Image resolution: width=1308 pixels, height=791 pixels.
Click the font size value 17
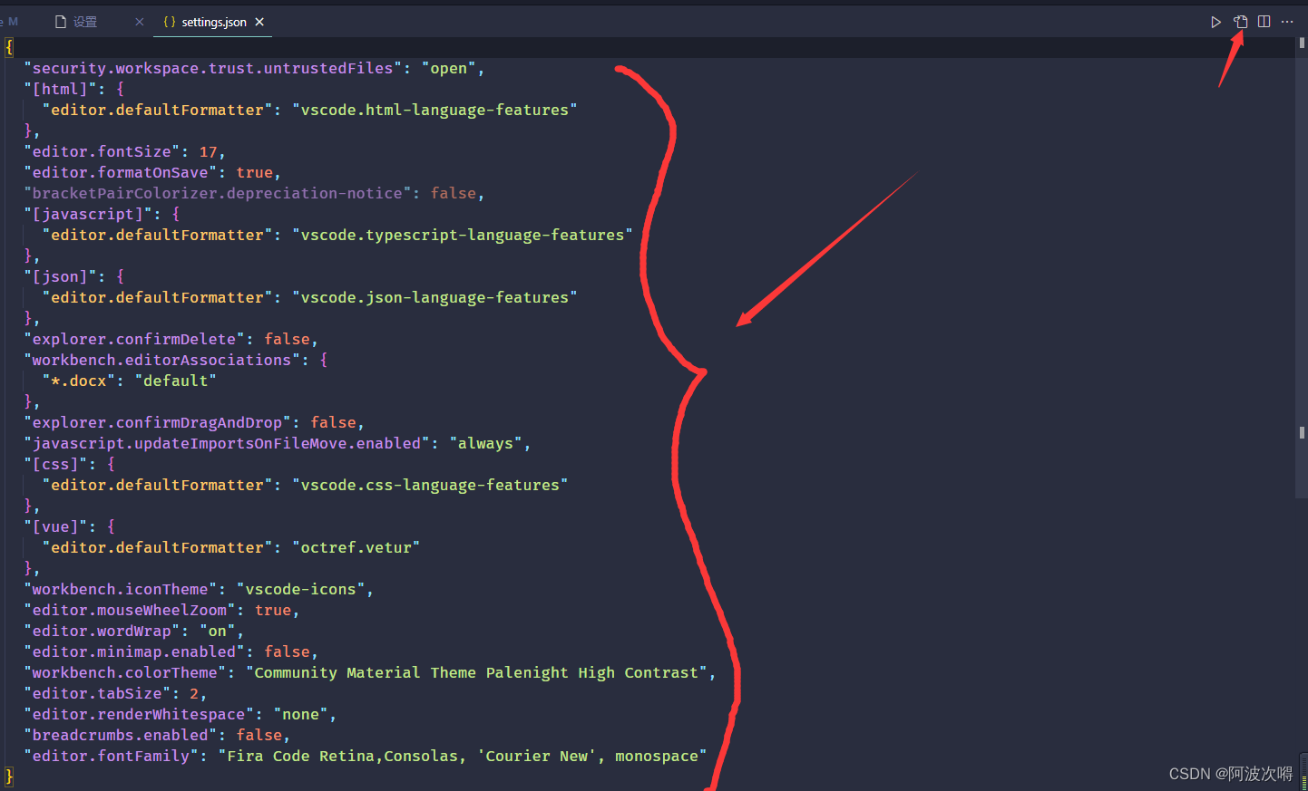[x=209, y=151]
